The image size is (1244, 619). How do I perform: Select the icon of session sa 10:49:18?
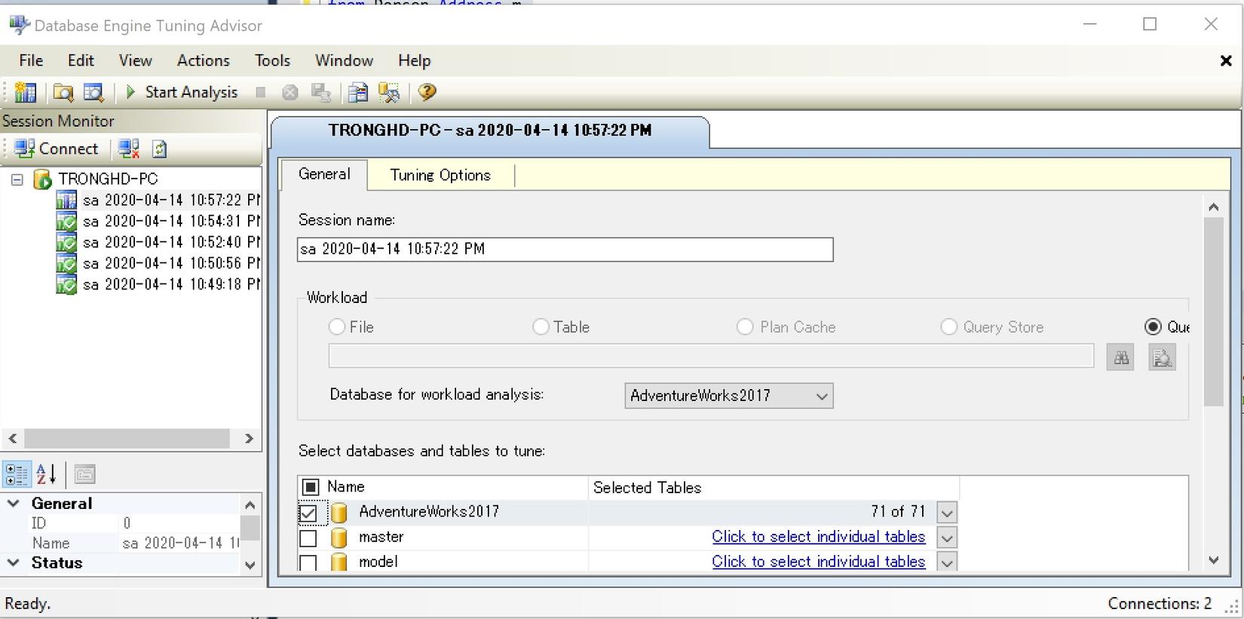[66, 284]
